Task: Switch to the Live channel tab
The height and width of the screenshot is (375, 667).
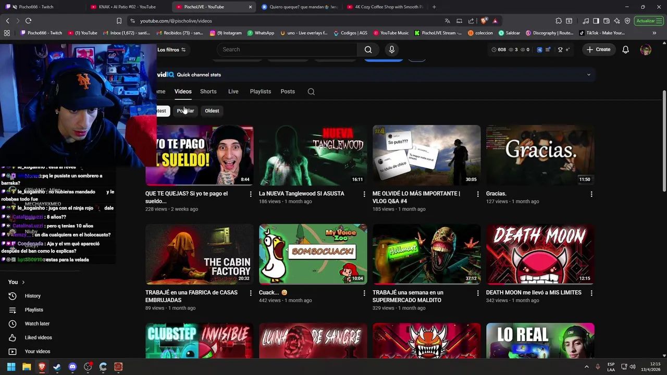Action: pos(233,92)
